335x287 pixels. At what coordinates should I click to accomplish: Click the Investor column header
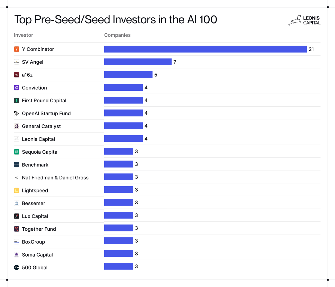pos(23,35)
